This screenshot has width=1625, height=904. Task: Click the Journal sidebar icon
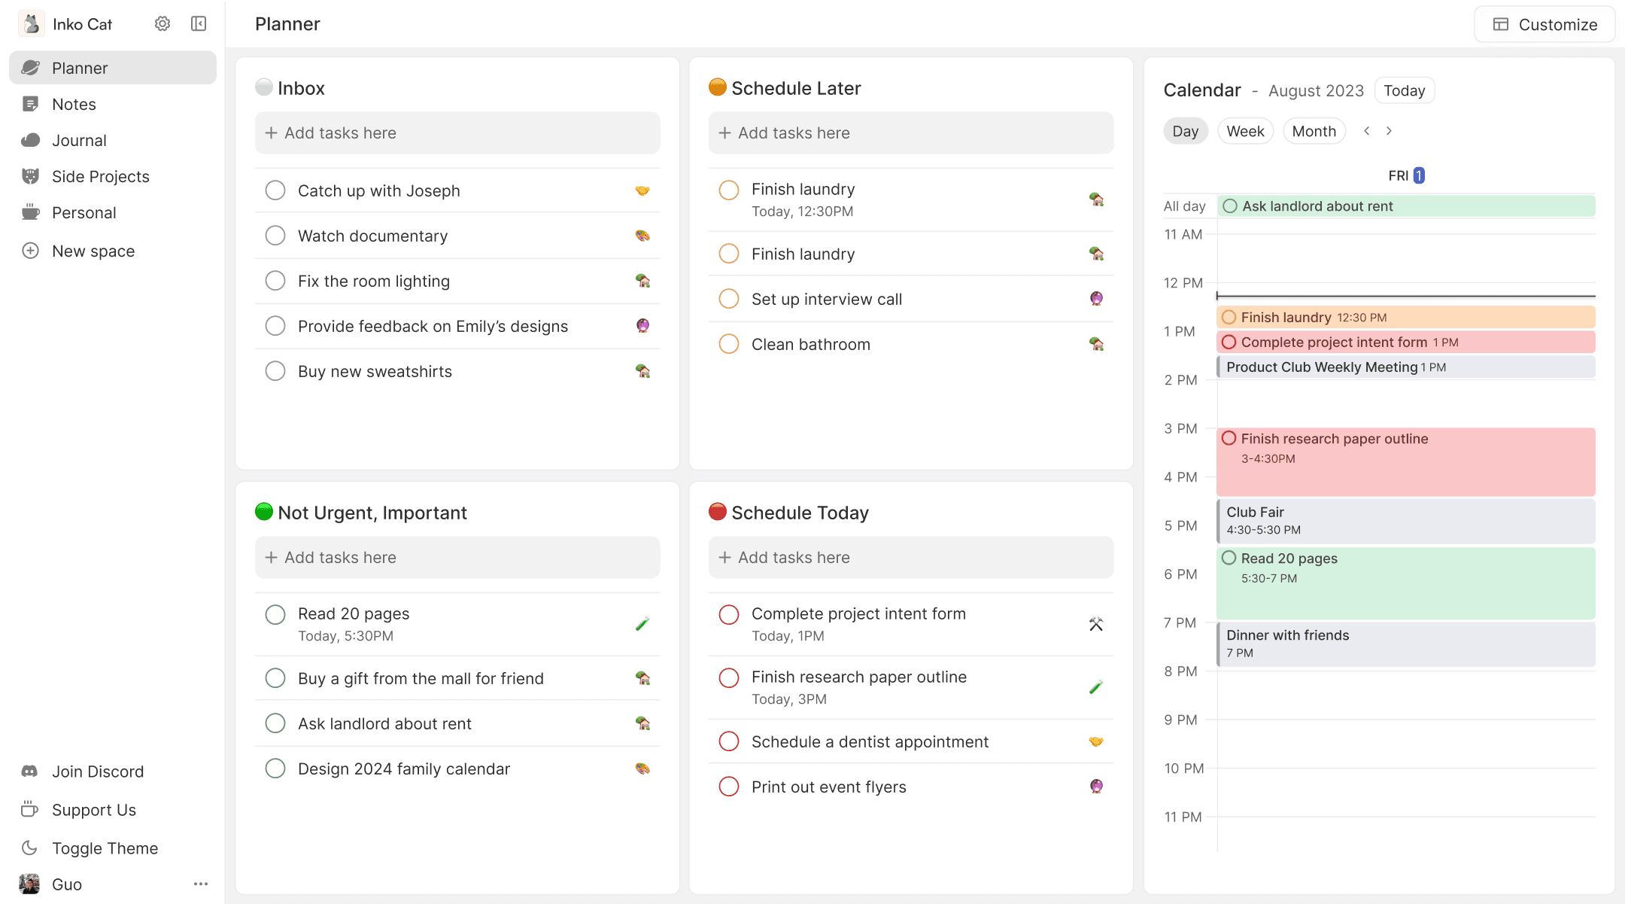[x=30, y=139]
